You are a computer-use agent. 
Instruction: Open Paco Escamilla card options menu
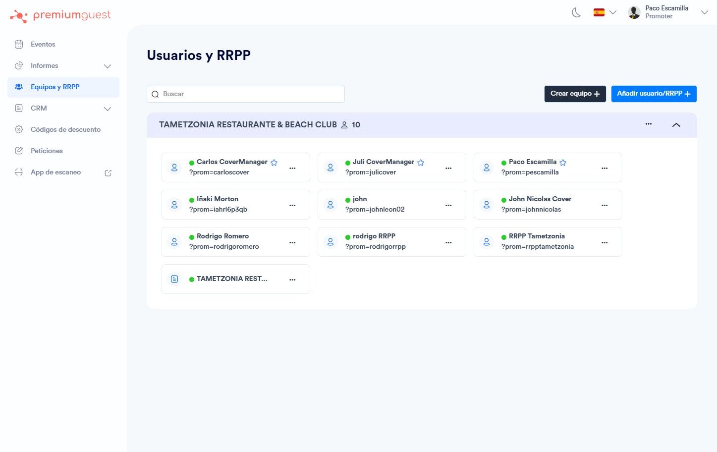coord(605,168)
